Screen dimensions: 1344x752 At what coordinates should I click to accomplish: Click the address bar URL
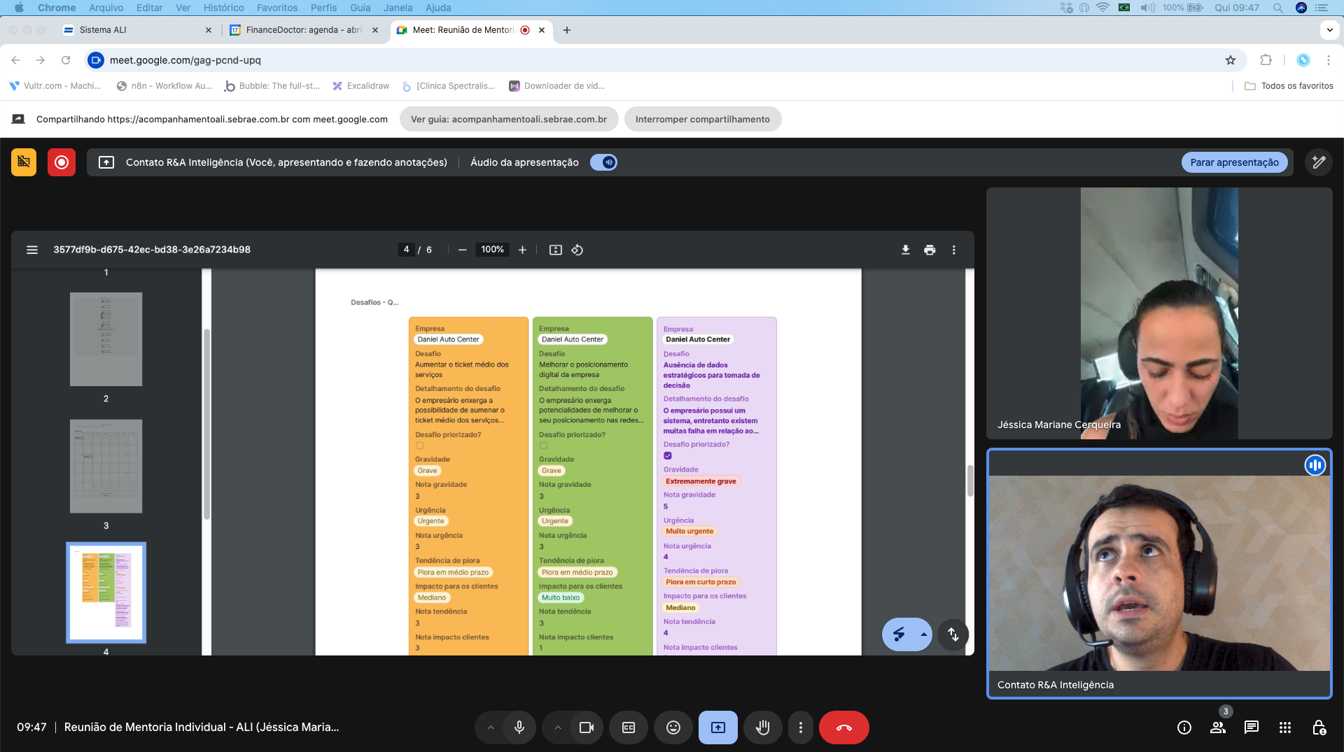pos(185,60)
